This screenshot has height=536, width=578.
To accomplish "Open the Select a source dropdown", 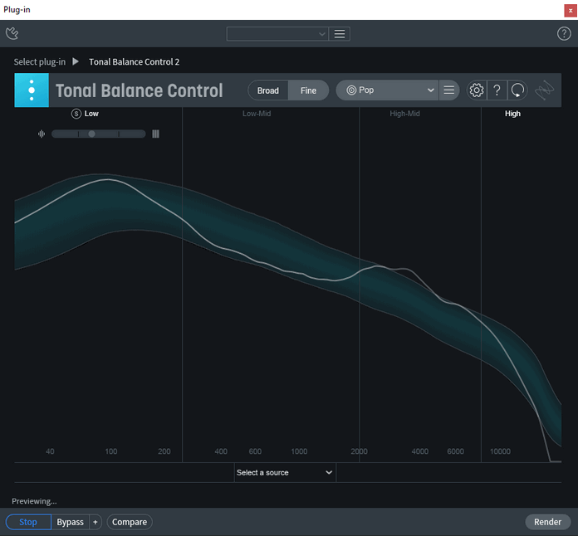I will pyautogui.click(x=285, y=473).
